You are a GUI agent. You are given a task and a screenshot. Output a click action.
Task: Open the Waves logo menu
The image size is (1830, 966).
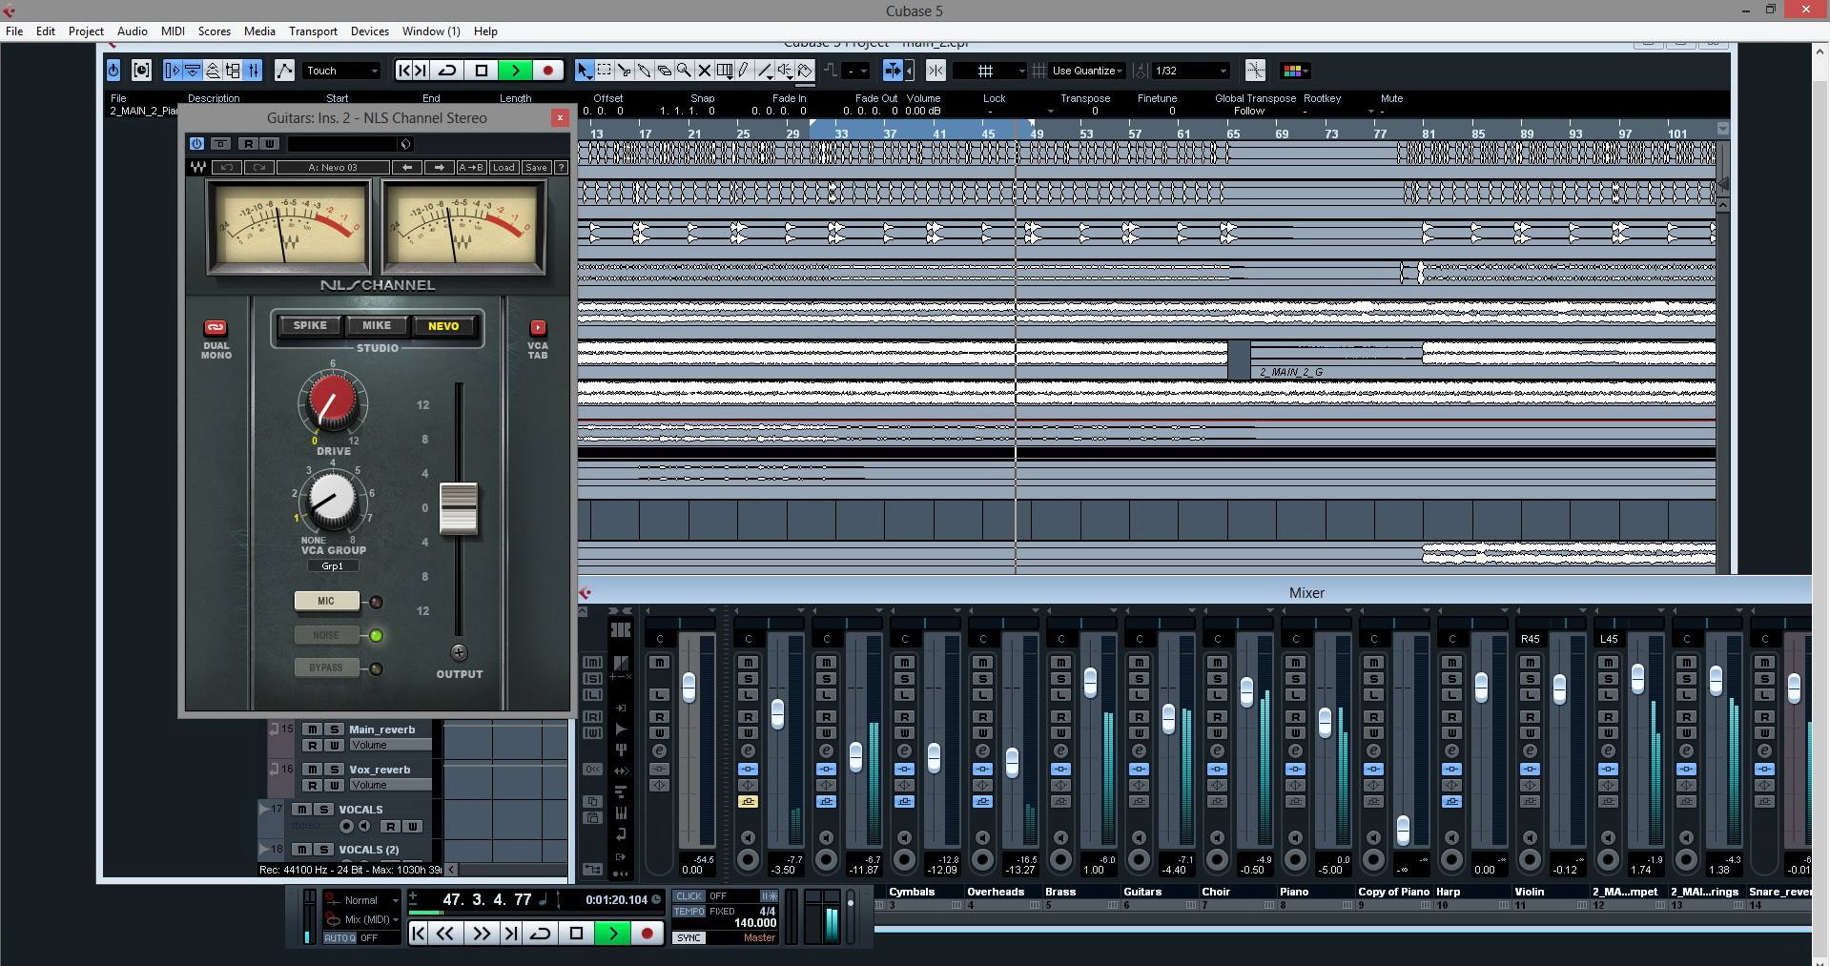pyautogui.click(x=197, y=168)
